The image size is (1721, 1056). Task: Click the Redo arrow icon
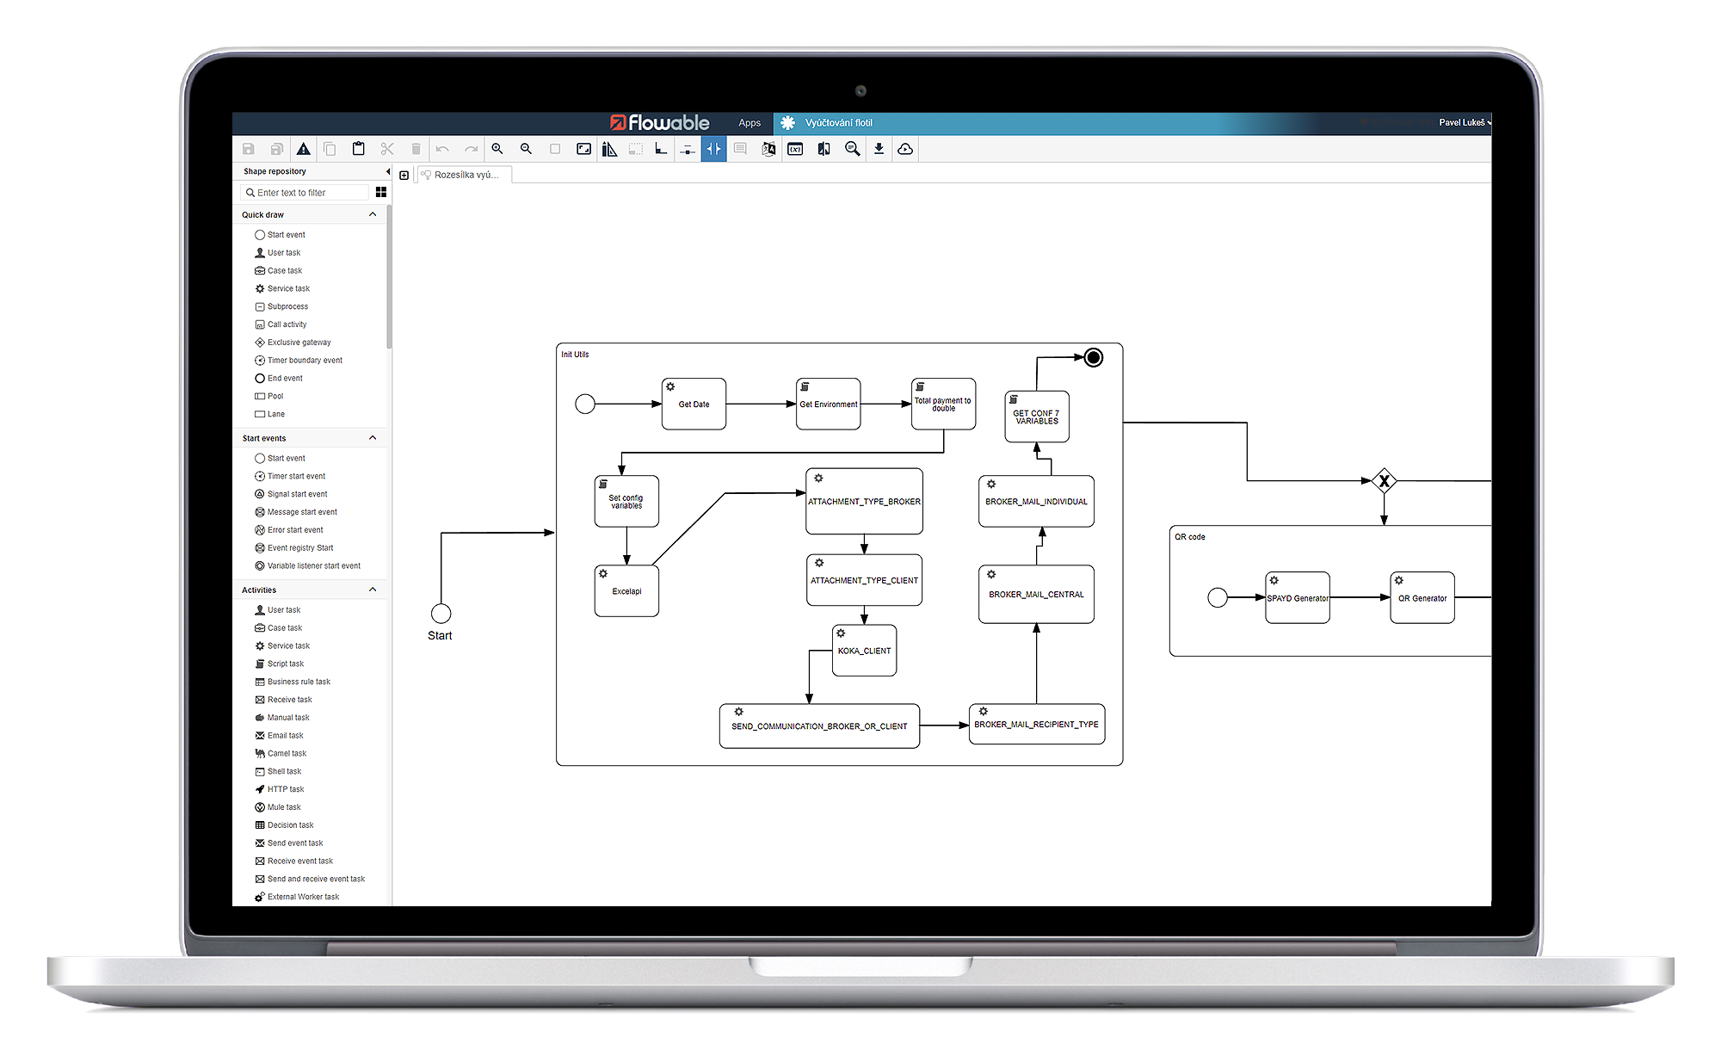(471, 149)
